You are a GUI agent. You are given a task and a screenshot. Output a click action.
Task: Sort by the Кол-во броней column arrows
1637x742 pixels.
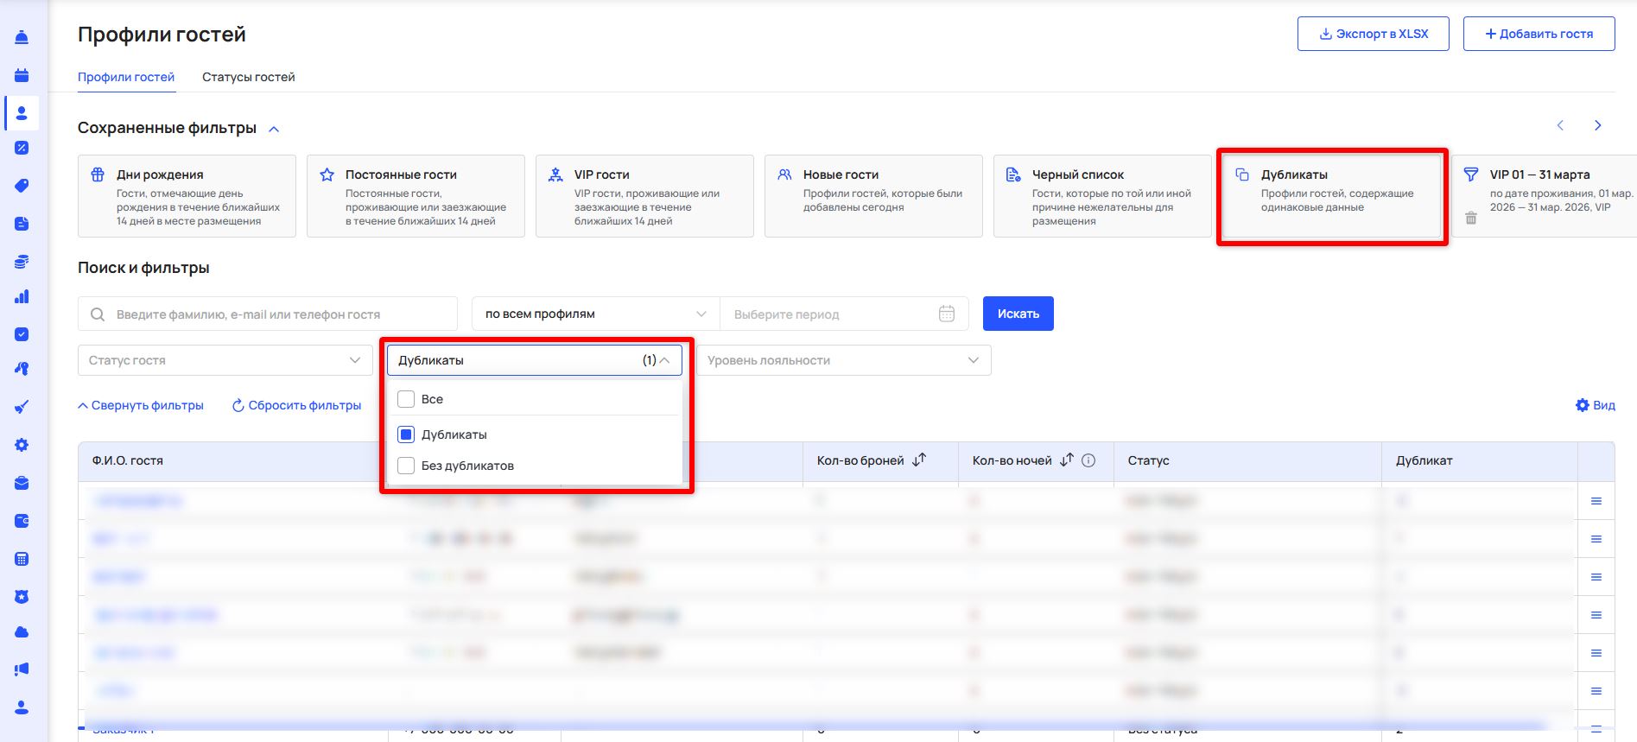[919, 460]
